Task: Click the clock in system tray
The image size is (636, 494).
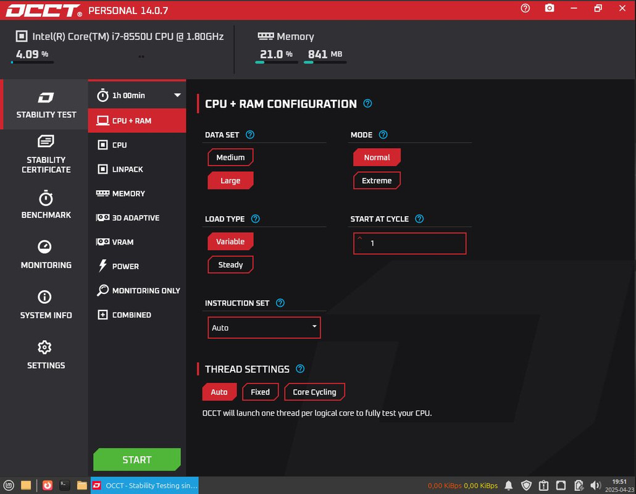Action: click(x=619, y=485)
